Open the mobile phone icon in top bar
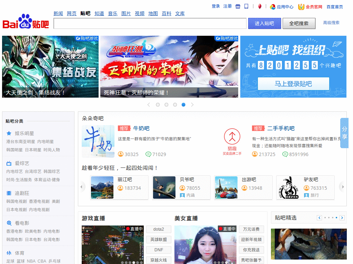 click(246, 6)
